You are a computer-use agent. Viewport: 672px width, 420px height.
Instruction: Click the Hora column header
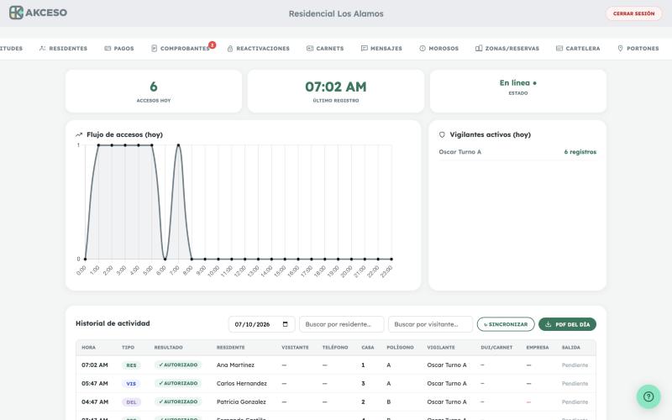[x=89, y=347]
